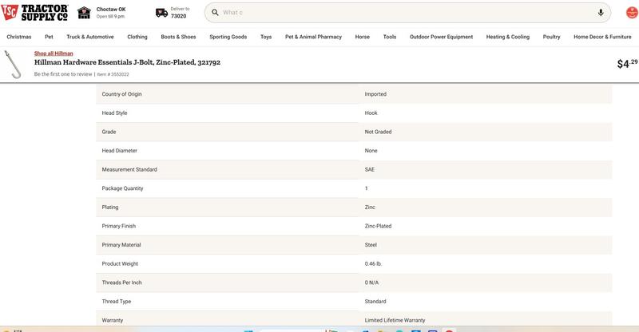
Task: Click the 'Head Style' label
Action: pos(114,113)
